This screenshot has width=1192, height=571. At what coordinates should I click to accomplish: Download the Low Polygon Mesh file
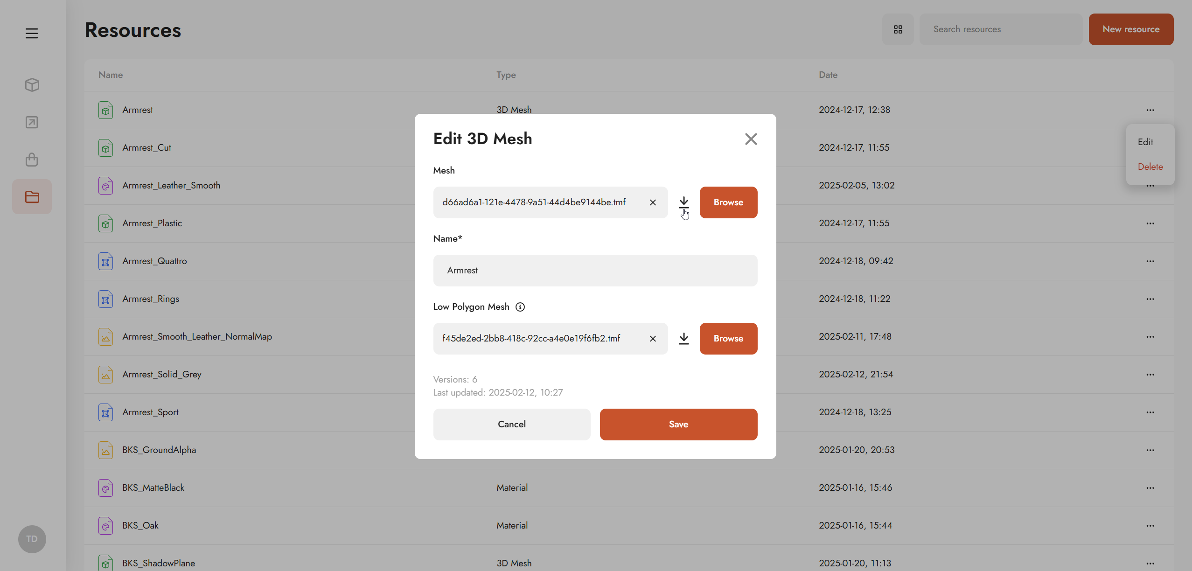683,338
